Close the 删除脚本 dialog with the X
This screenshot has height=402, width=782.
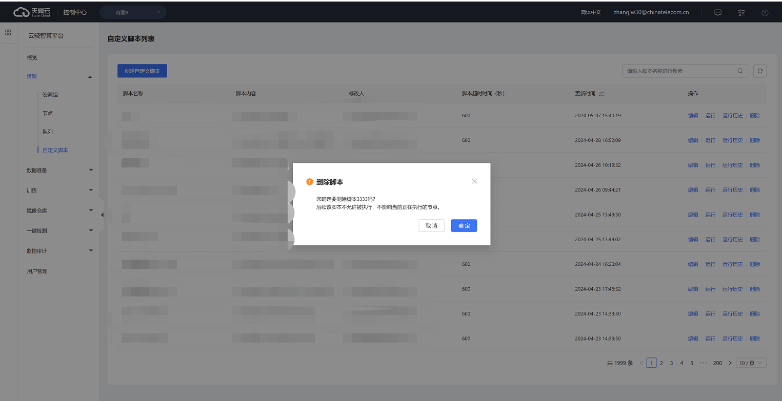(x=474, y=181)
